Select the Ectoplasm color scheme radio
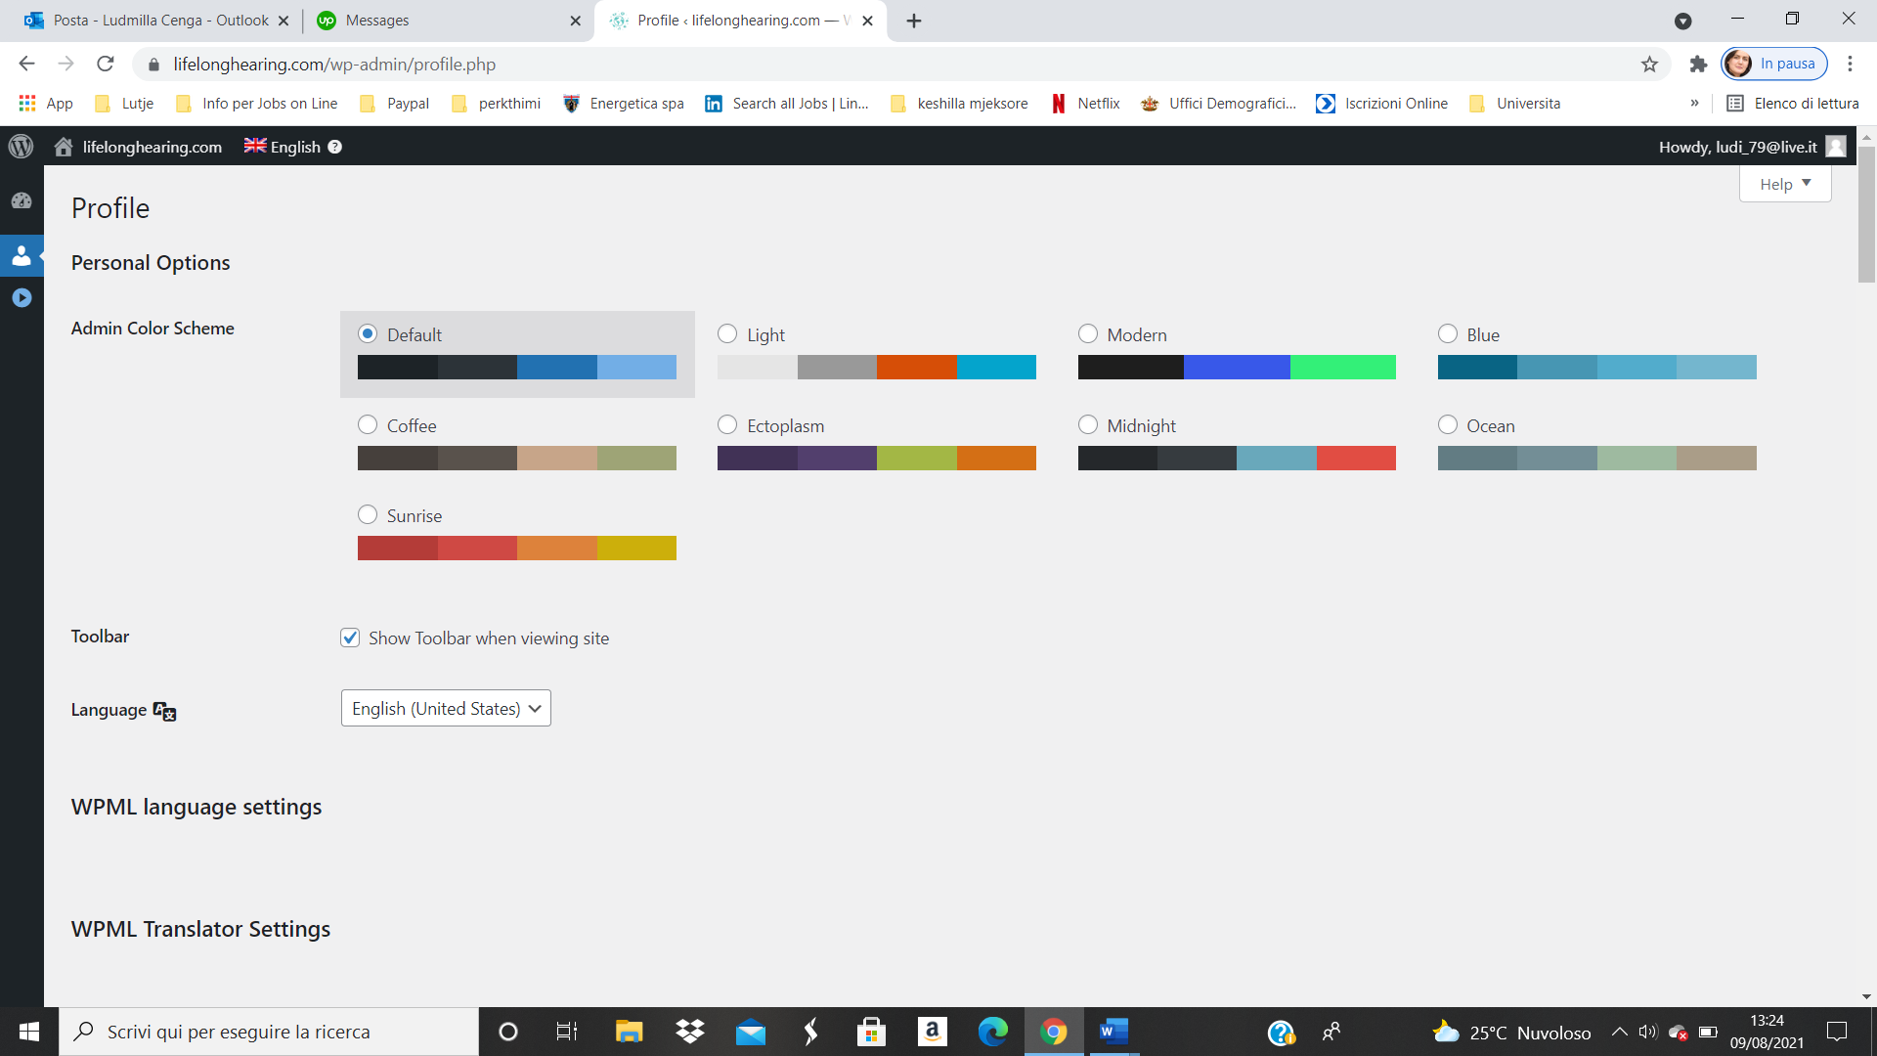 coord(727,424)
